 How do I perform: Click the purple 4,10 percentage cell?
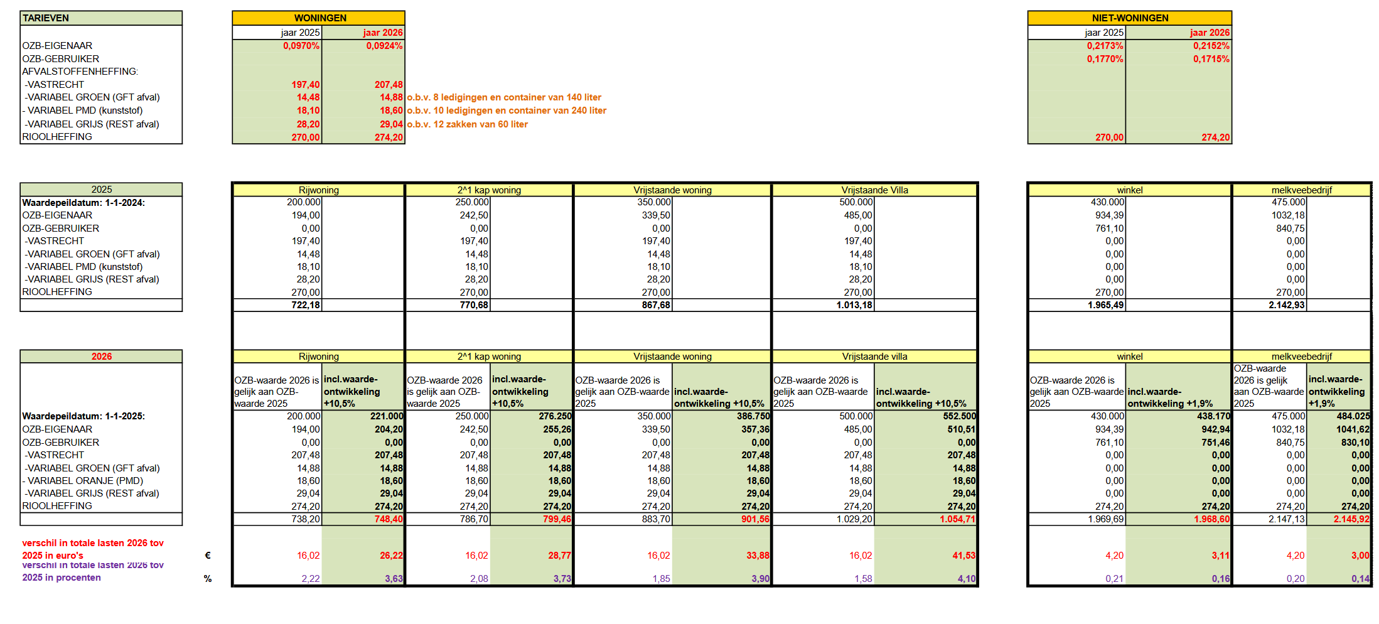click(x=966, y=579)
